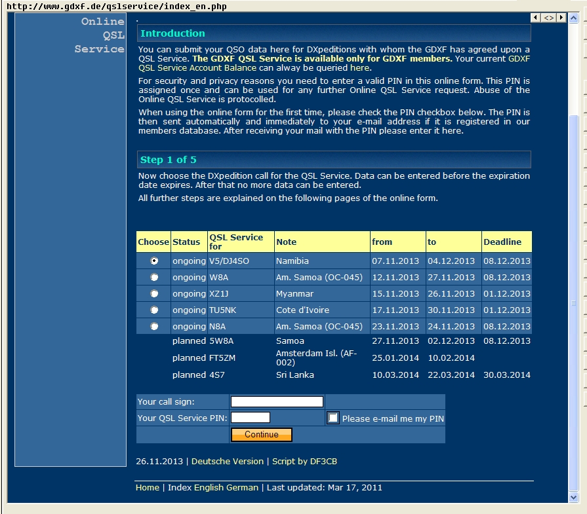The height and width of the screenshot is (514, 587).
Task: Focus the QSL Service PIN input field
Action: pyautogui.click(x=251, y=418)
